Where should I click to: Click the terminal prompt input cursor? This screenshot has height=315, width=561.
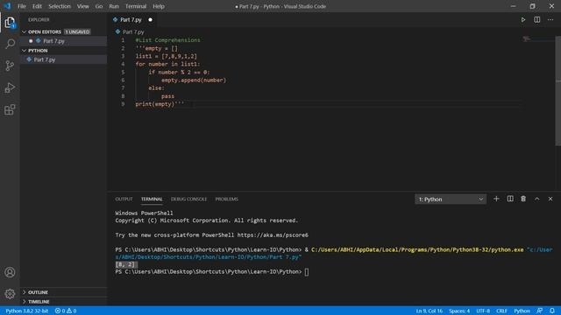(307, 272)
